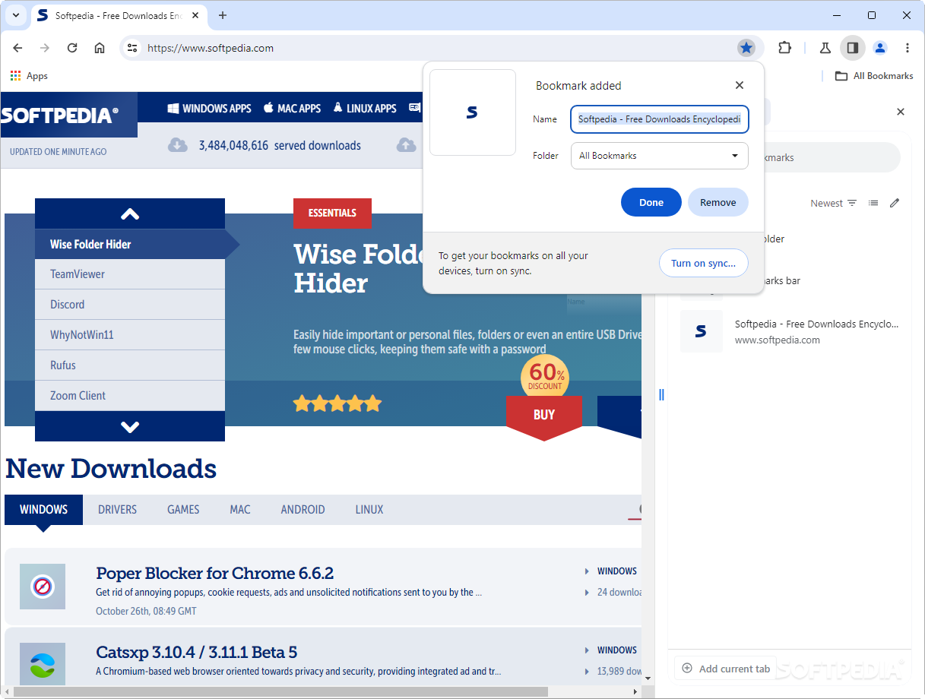Image resolution: width=925 pixels, height=699 pixels.
Task: Click the Remove button
Action: click(718, 202)
